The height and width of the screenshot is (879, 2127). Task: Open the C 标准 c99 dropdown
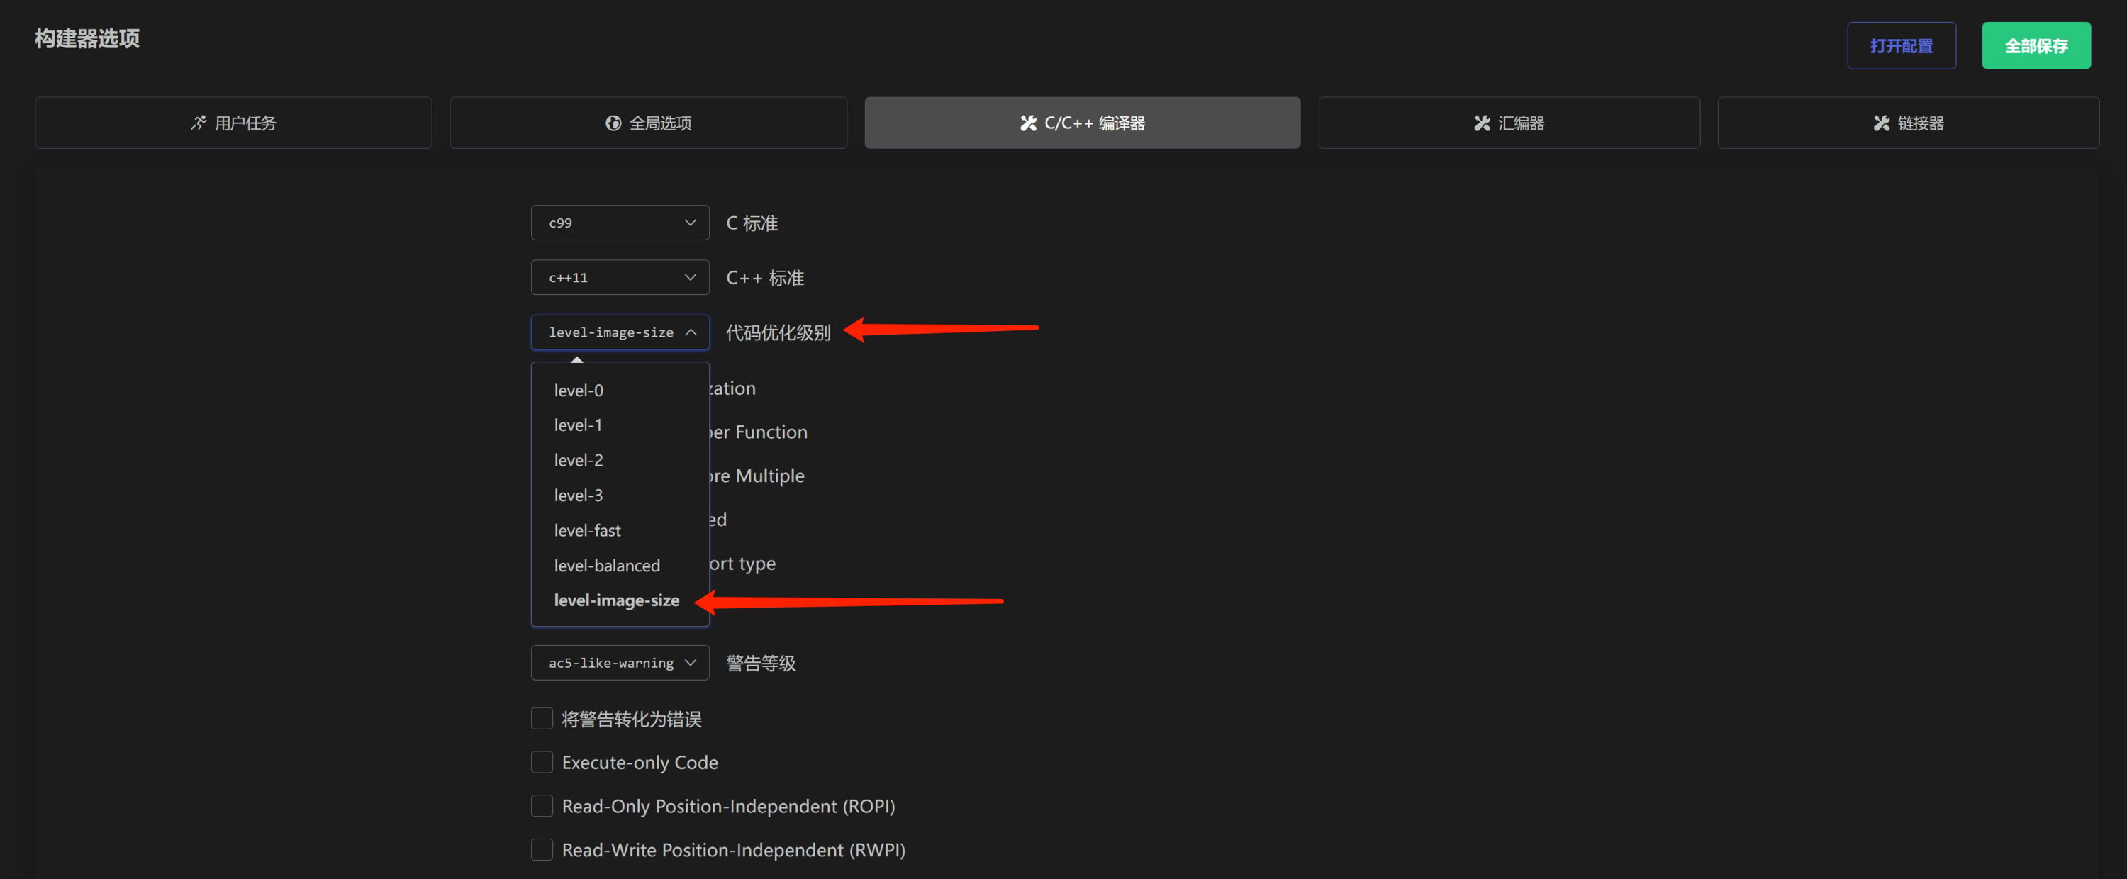click(x=619, y=223)
